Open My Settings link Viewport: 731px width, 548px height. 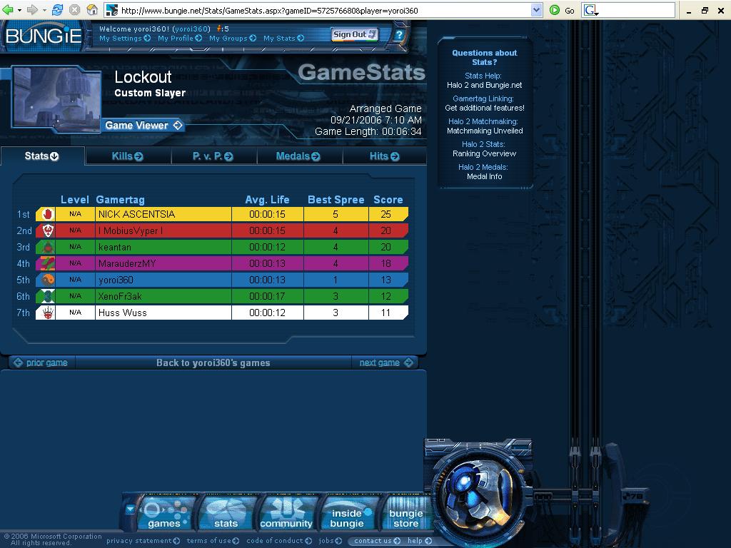(x=125, y=39)
